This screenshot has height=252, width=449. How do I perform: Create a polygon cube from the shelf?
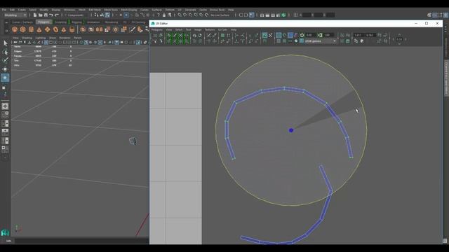point(22,29)
